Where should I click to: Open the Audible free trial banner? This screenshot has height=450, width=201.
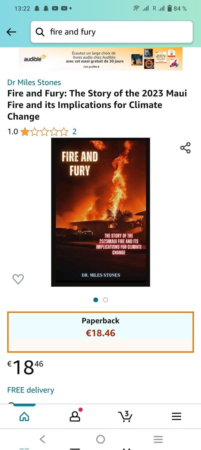100,59
